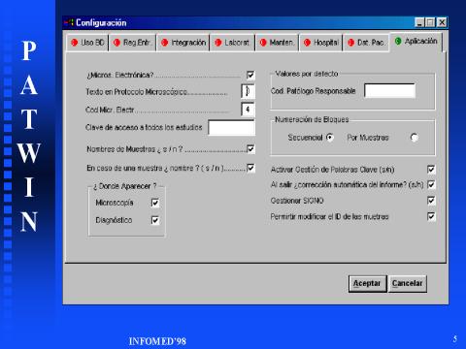Viewport: 466px width, 349px height.
Task: Disable the Diagnóstico checkbox
Action: [155, 220]
